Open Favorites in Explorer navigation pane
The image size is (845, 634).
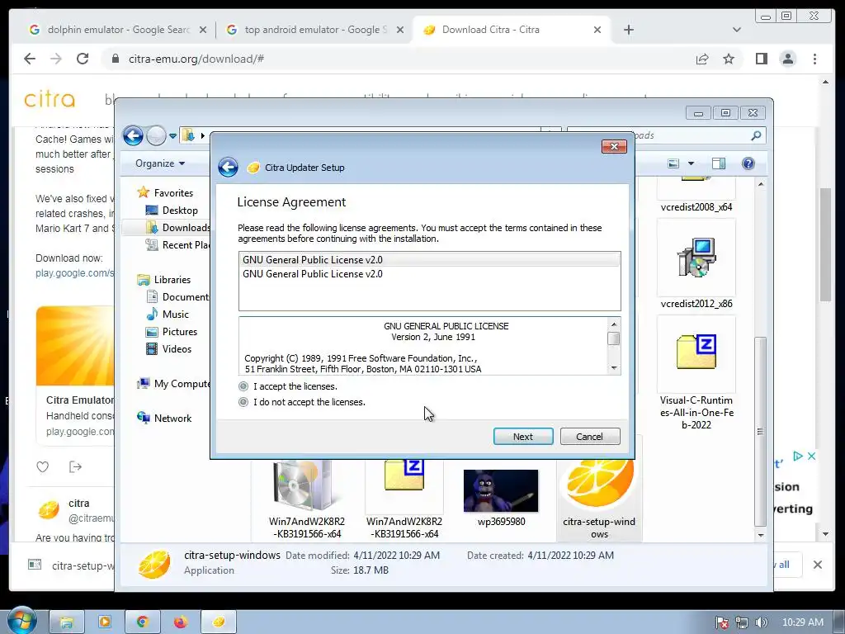point(167,192)
